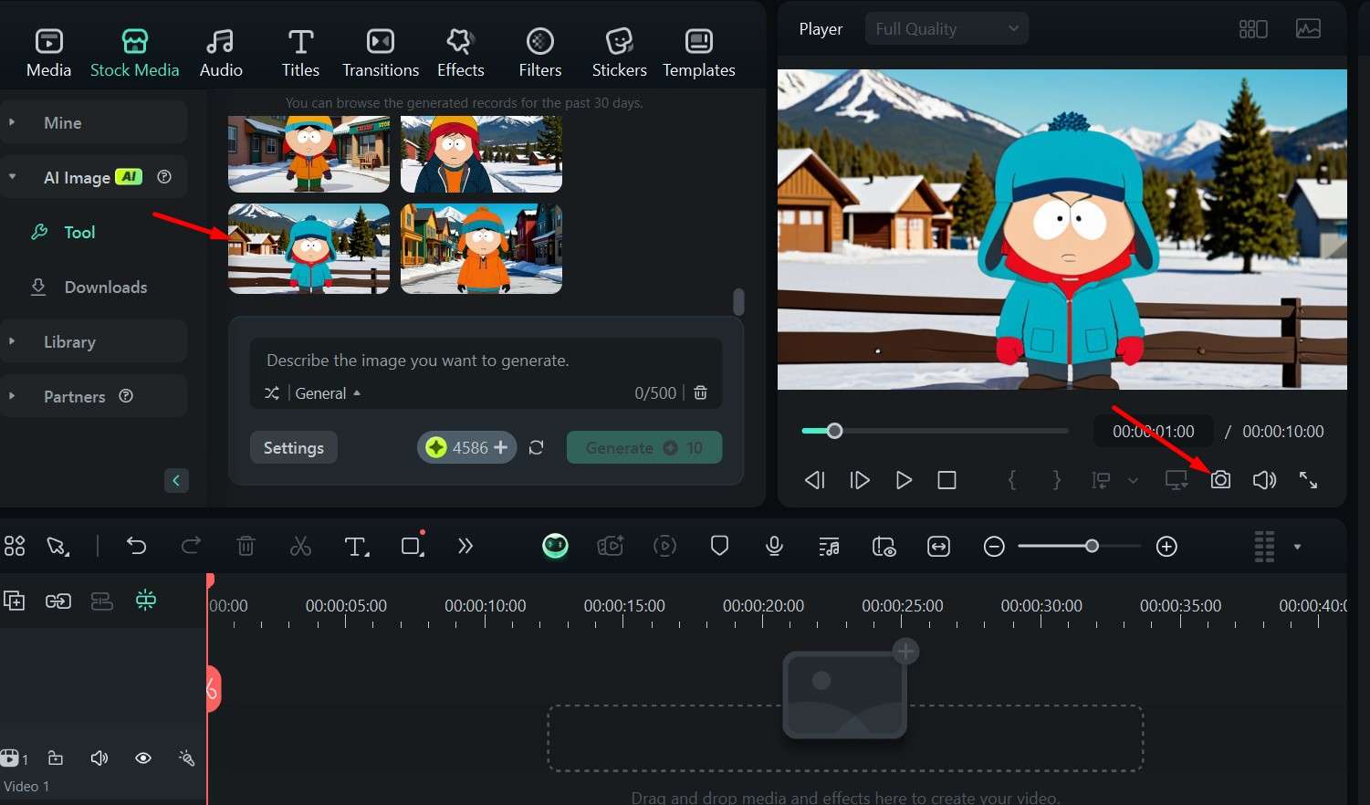Open the Media tab
The image size is (1370, 805).
[x=48, y=53]
